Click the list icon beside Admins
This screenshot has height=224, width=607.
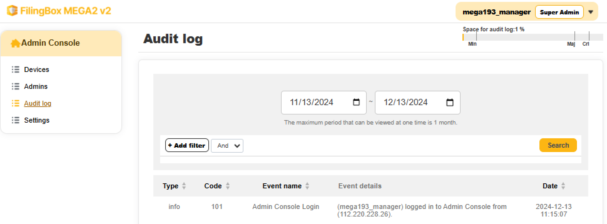pyautogui.click(x=15, y=86)
